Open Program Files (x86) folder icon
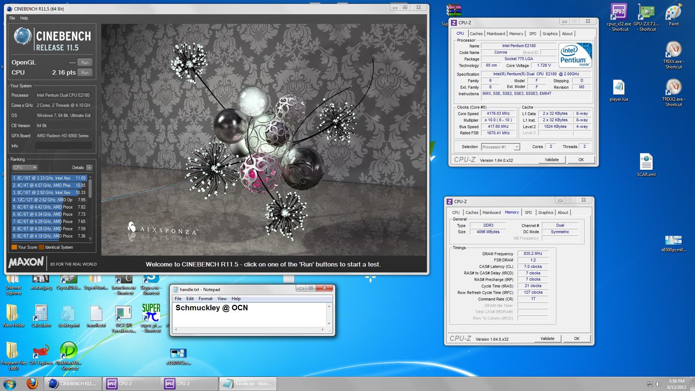This screenshot has height=391, width=695. coord(13,356)
